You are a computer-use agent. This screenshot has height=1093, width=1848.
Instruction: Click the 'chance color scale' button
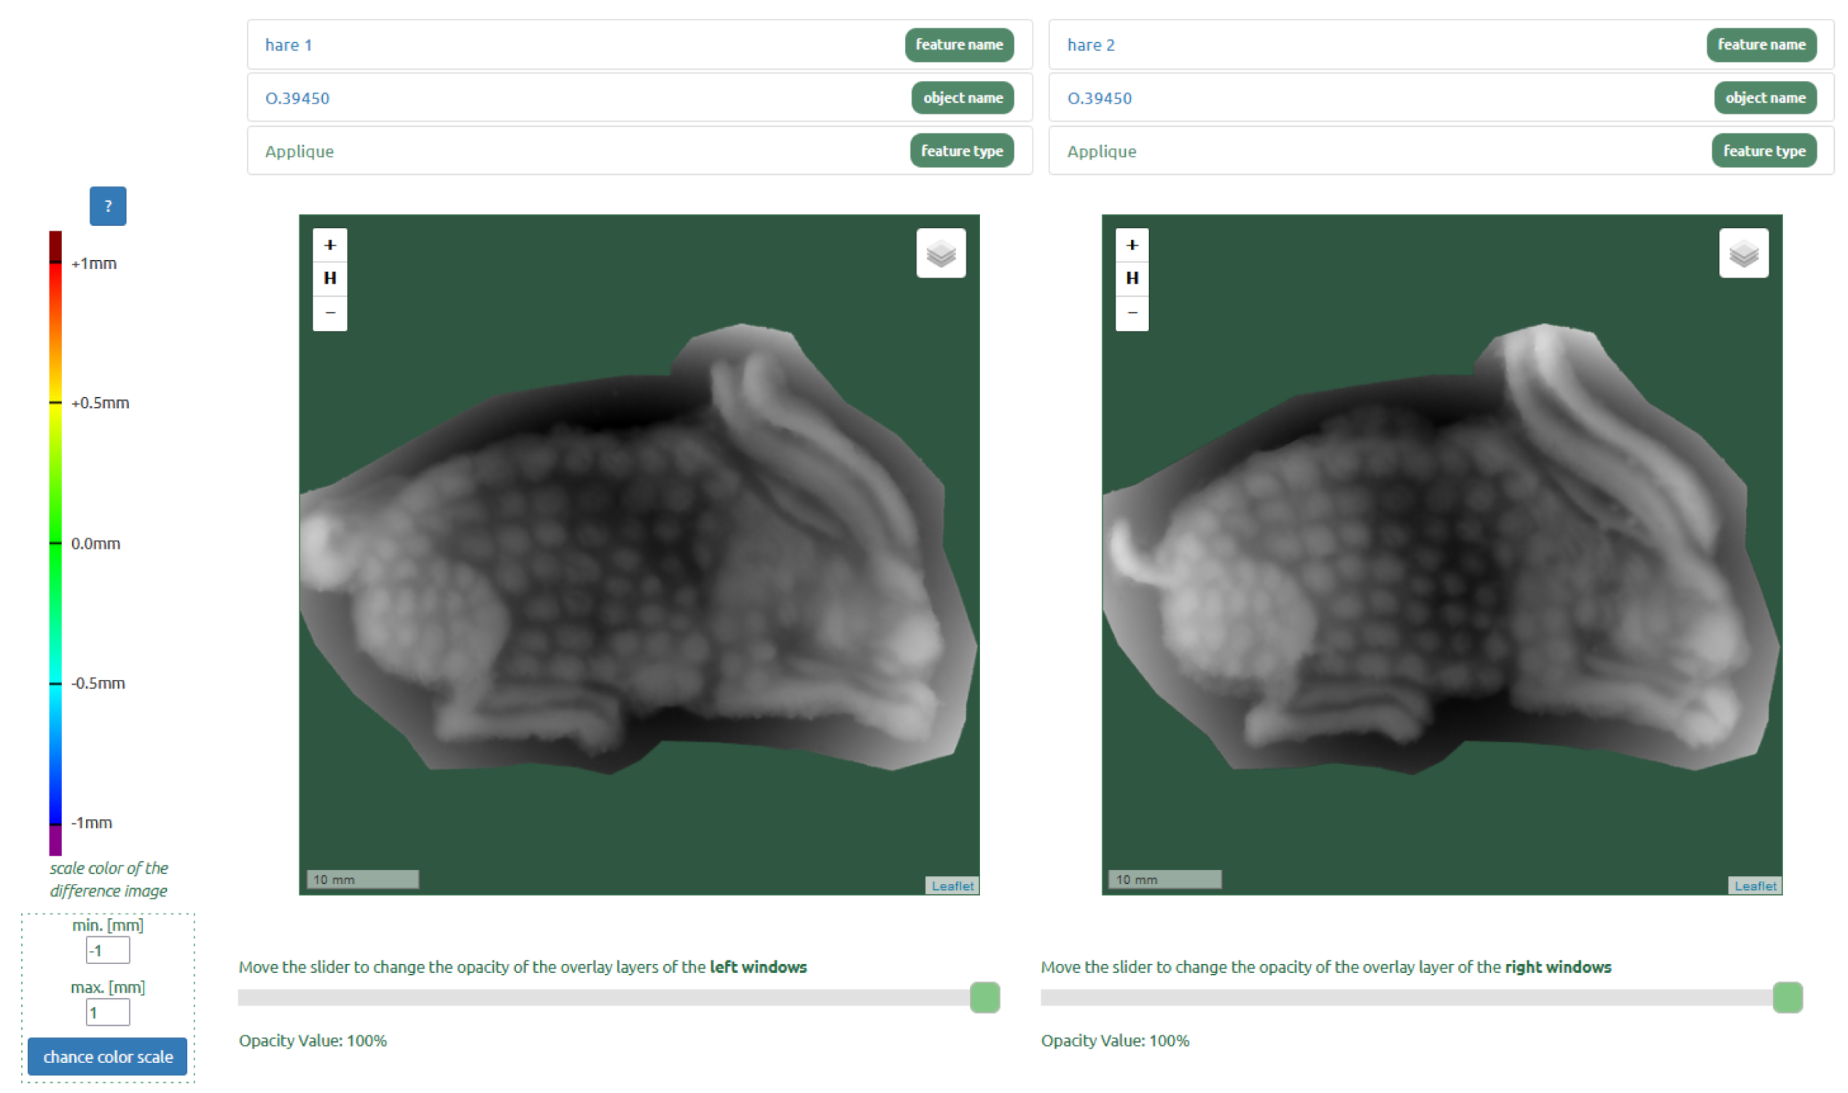coord(108,1056)
